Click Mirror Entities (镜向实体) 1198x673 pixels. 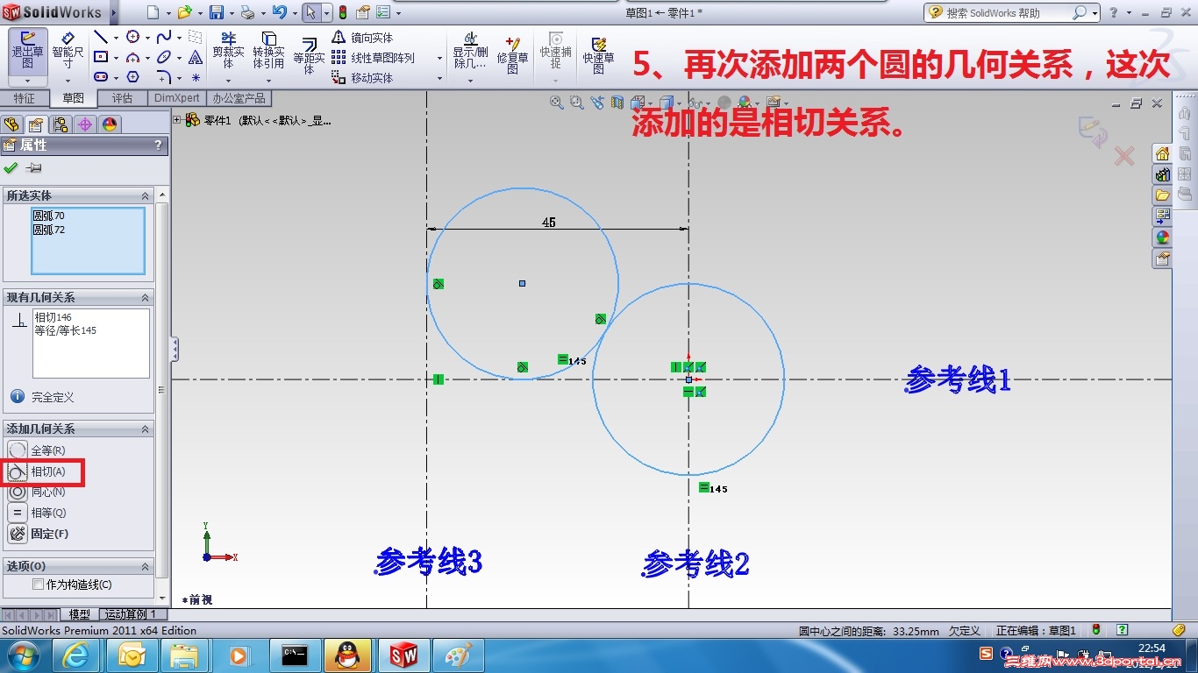coord(362,38)
